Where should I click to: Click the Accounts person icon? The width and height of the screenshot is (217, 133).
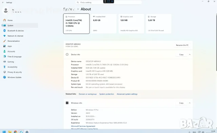pos(4,51)
